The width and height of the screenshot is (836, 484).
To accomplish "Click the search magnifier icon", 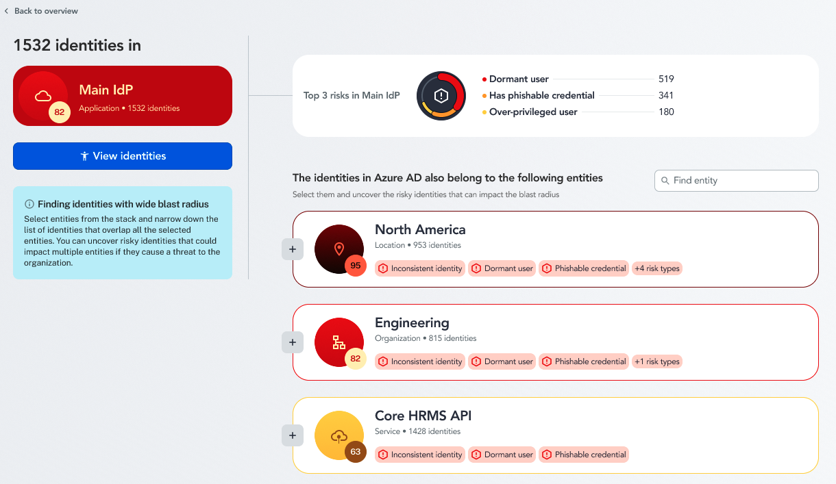I will coord(665,181).
